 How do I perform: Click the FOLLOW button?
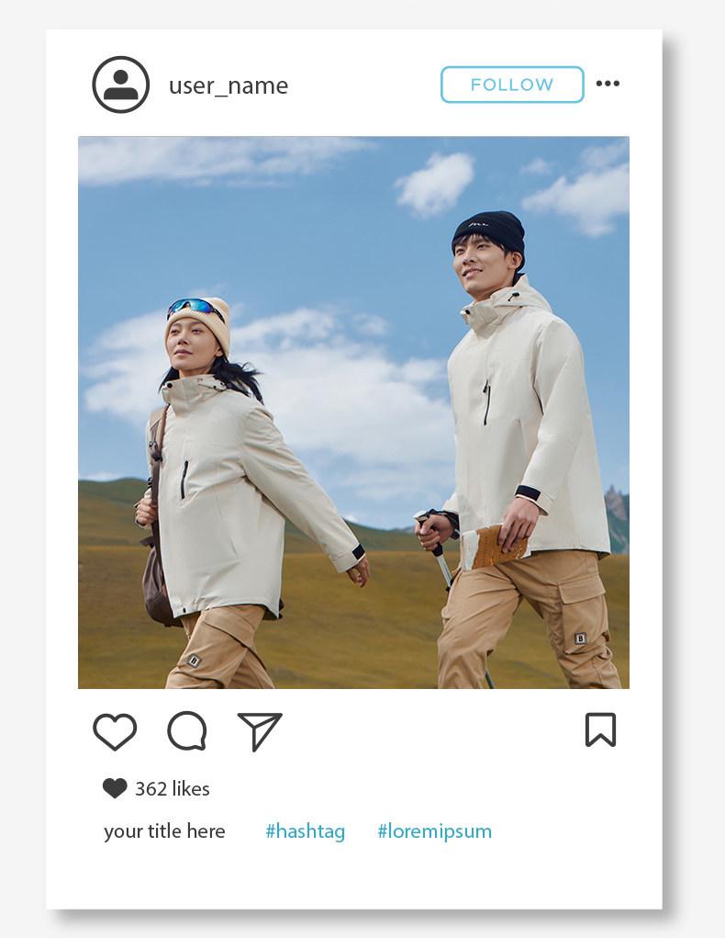coord(512,85)
